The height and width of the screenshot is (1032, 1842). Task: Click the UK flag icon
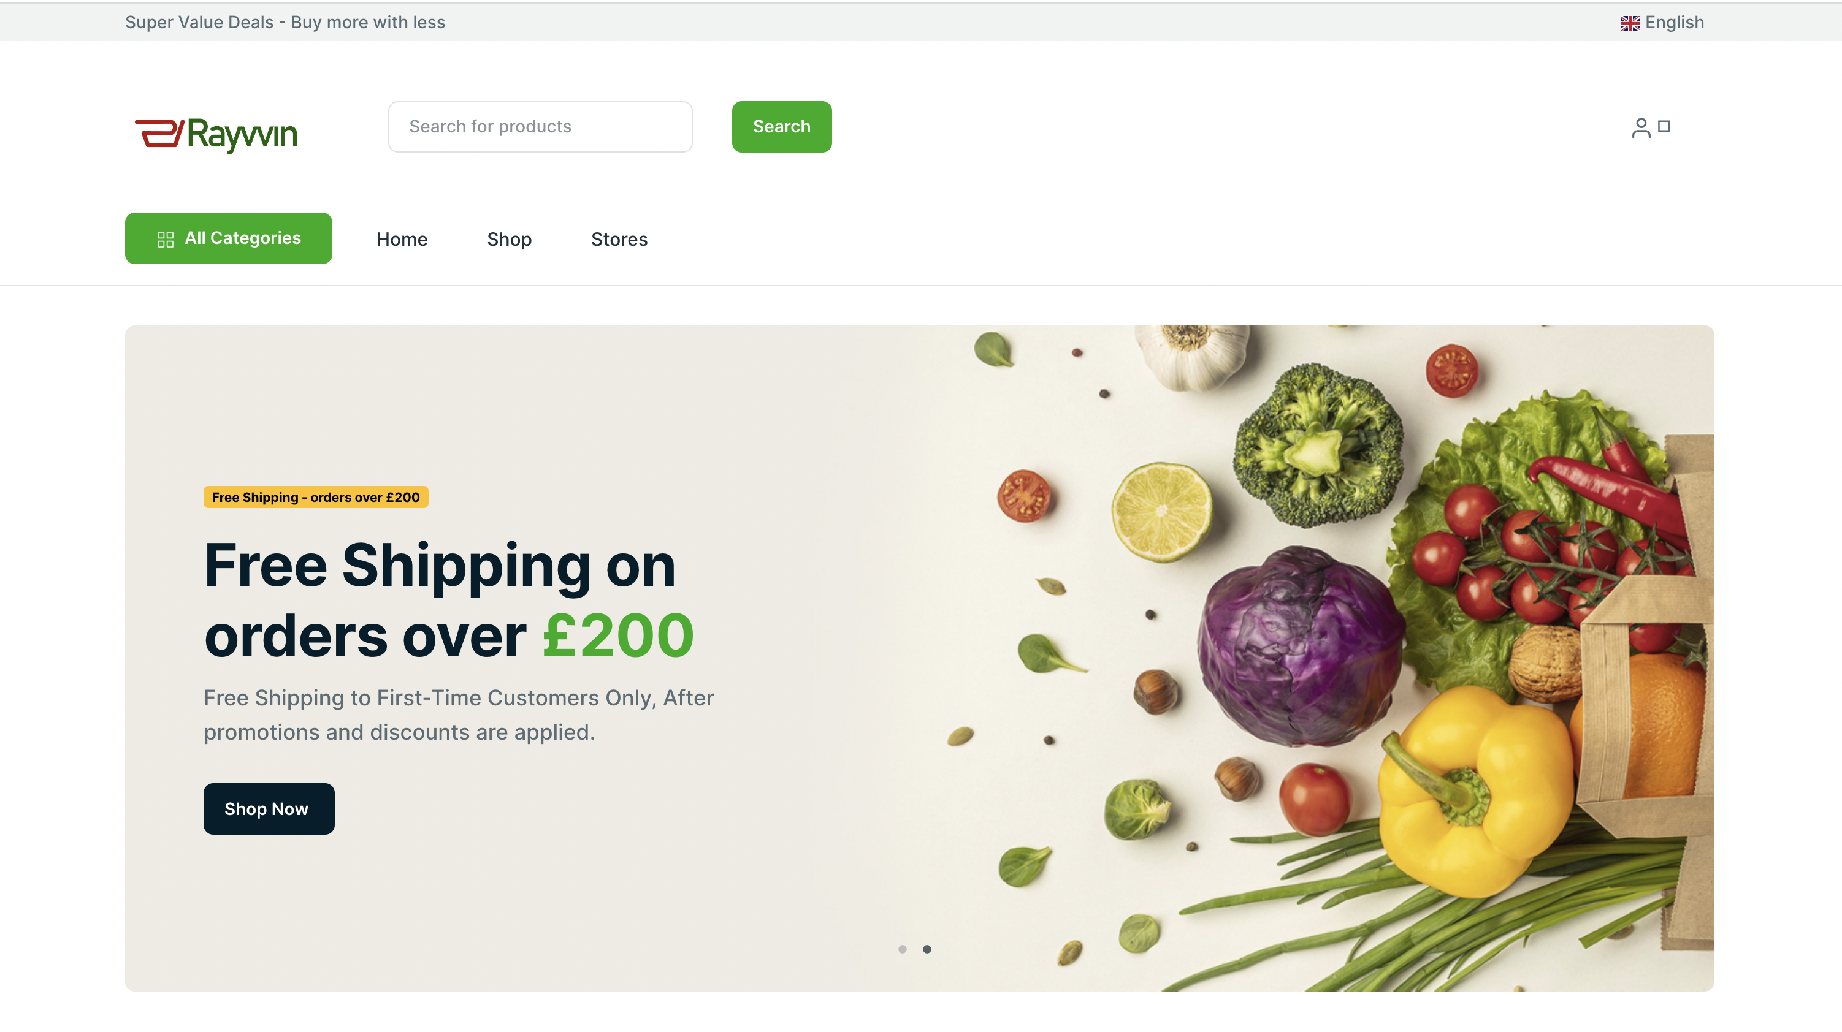click(x=1630, y=23)
